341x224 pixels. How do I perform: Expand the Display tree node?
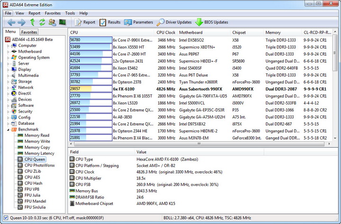point(8,70)
